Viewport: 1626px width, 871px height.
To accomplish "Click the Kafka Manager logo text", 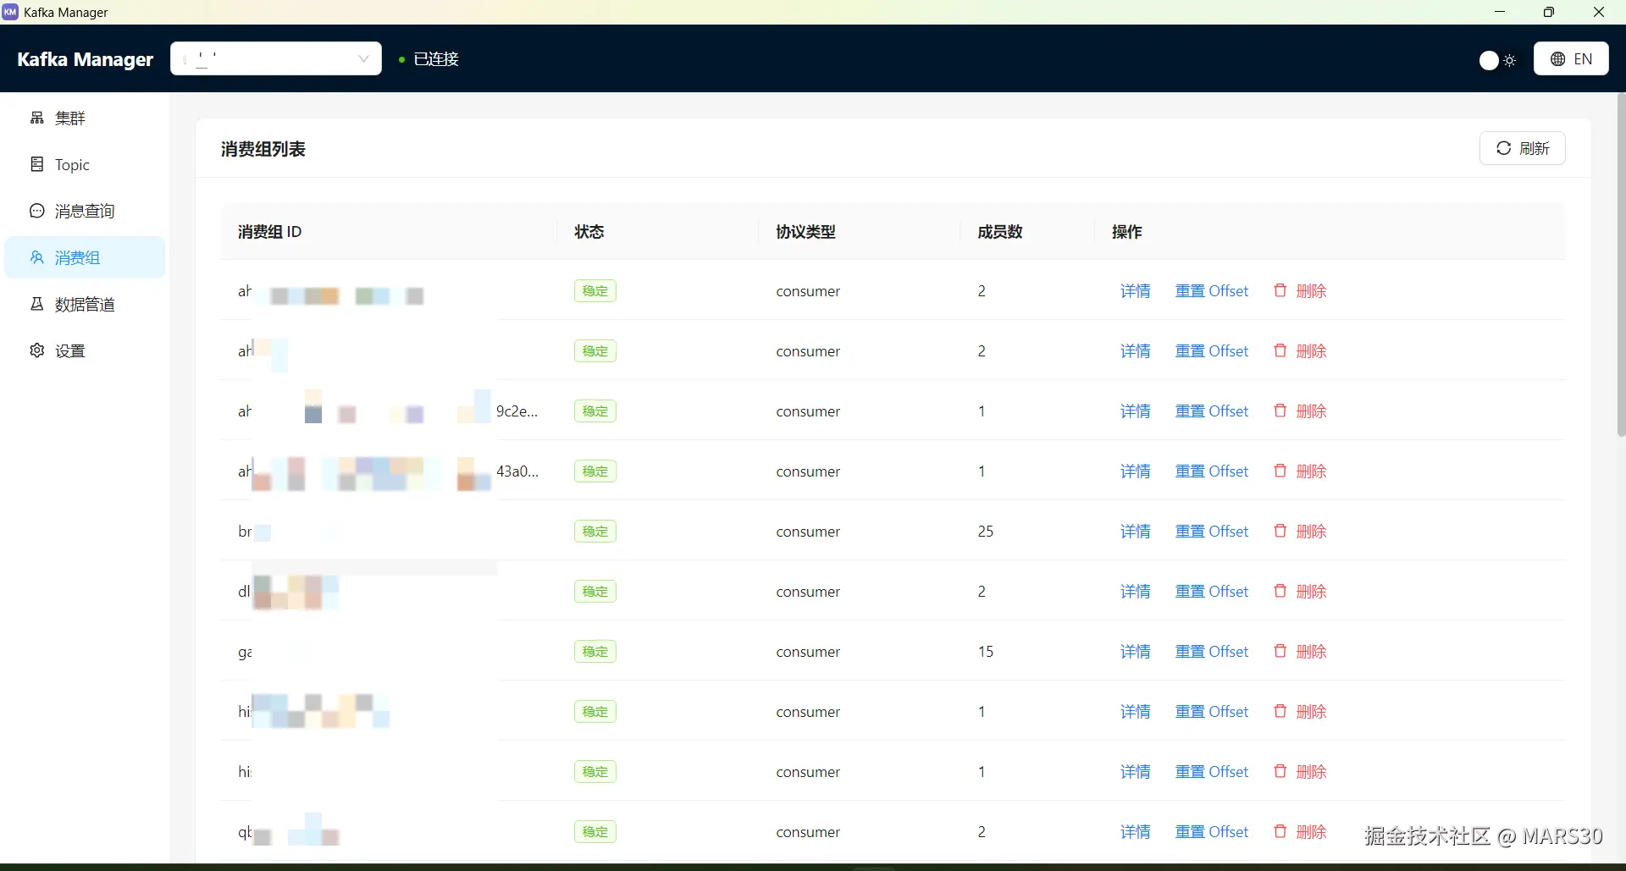I will [86, 59].
